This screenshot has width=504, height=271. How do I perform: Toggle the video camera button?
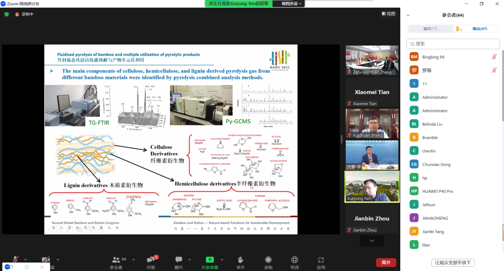(46, 259)
